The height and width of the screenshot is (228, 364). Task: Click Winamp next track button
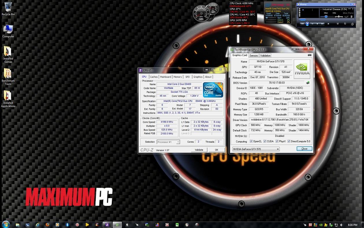pos(322,24)
